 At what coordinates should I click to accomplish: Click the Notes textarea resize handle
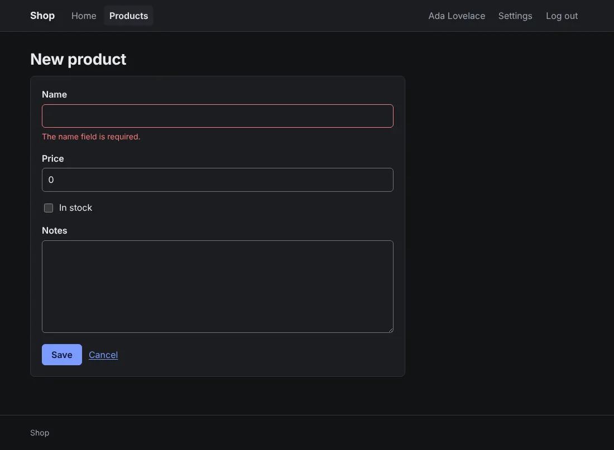[390, 330]
